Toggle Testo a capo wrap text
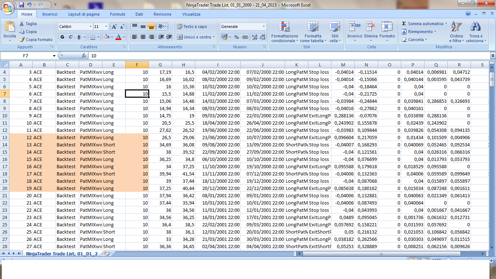 pos(192,27)
